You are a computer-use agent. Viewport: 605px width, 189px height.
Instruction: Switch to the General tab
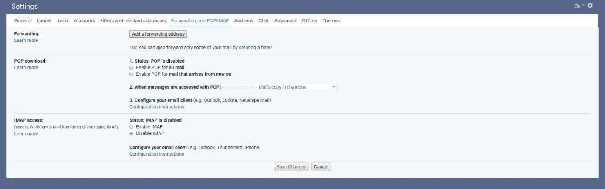(x=23, y=20)
